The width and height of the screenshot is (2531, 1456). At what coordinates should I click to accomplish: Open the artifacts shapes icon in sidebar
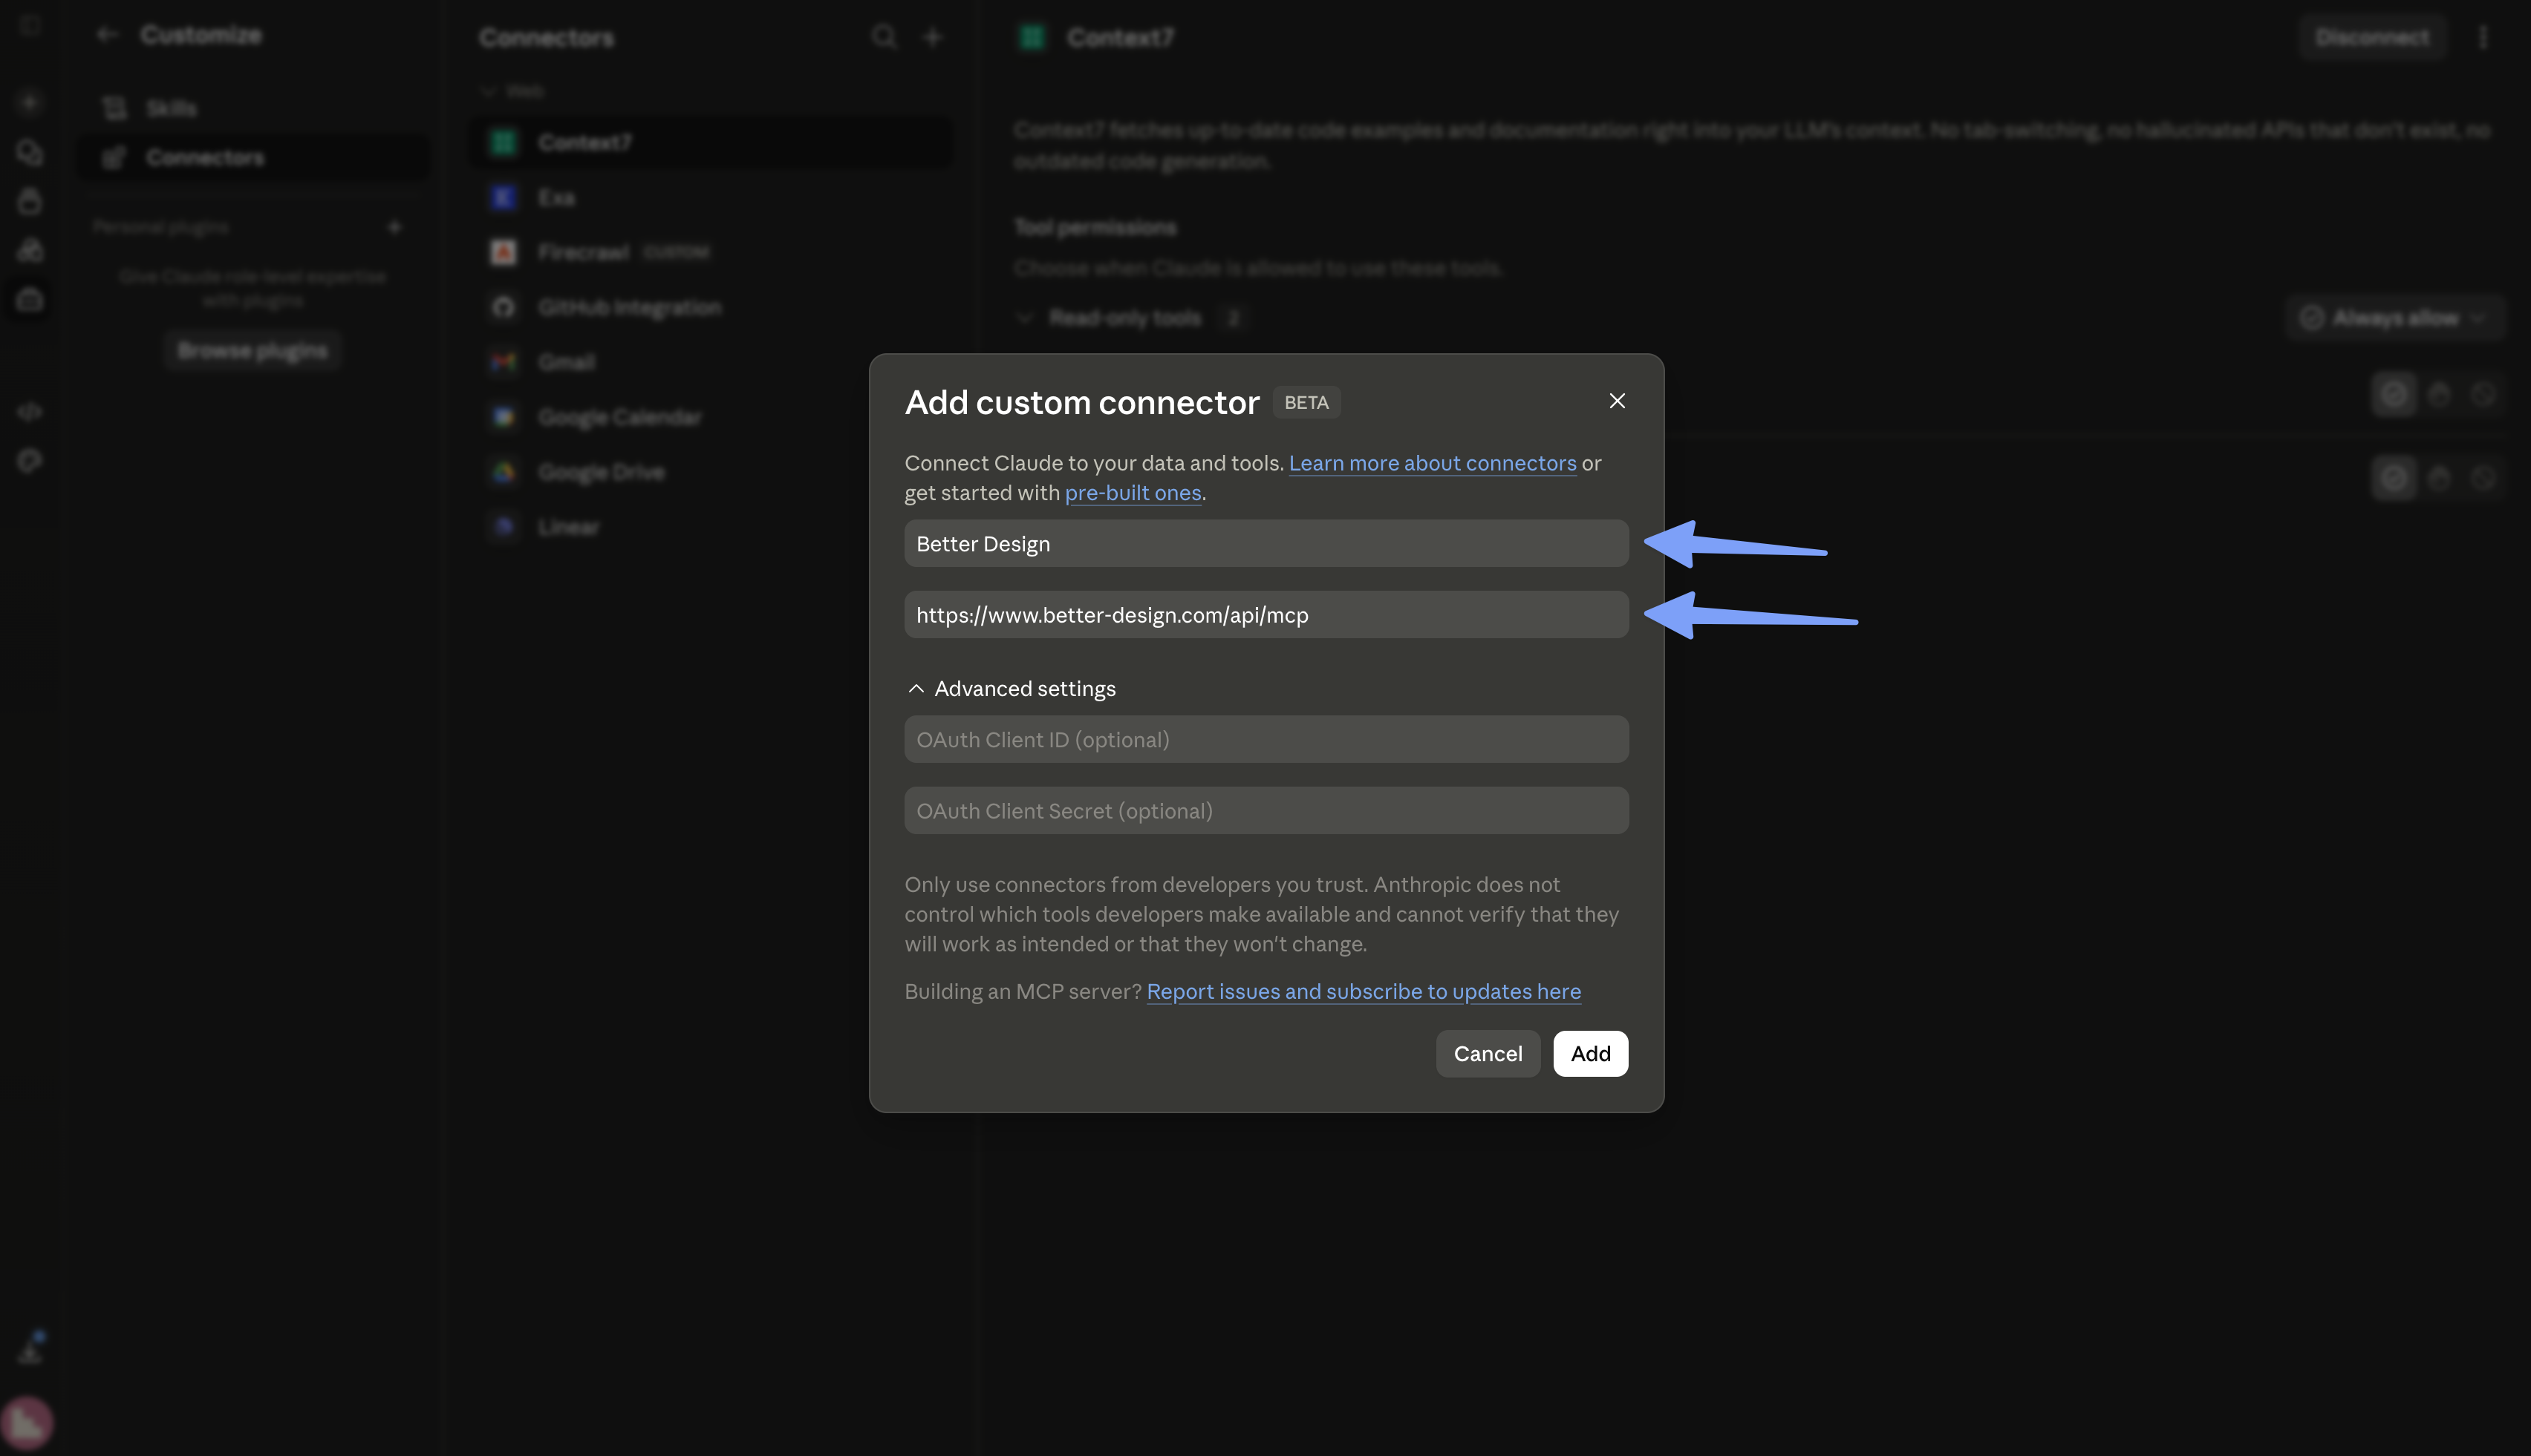[x=29, y=250]
